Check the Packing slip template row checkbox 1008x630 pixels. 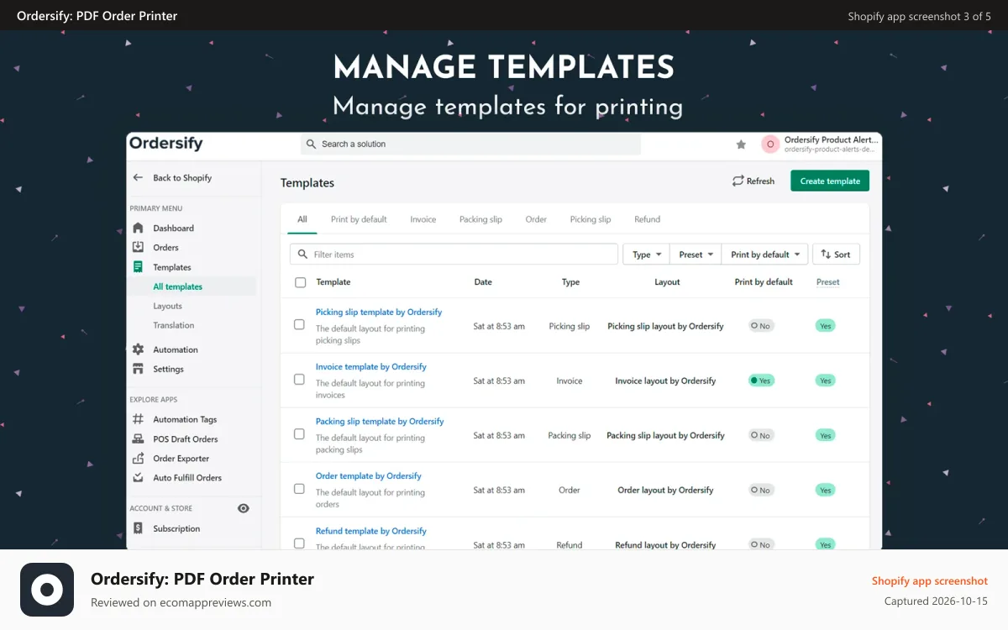[299, 434]
